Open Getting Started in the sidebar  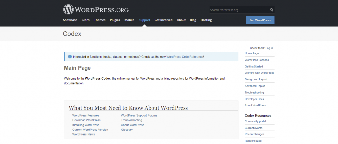pos(254,67)
